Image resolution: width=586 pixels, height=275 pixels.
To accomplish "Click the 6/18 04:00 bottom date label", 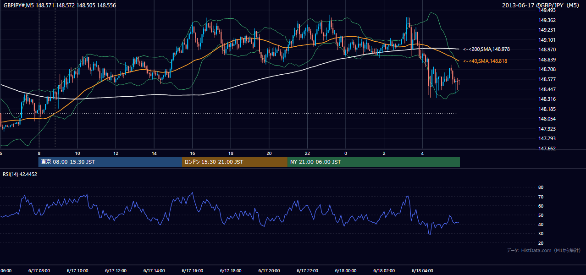I will point(422,271).
